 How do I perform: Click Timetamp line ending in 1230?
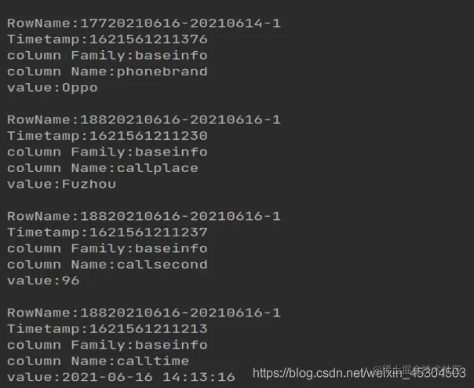click(108, 136)
